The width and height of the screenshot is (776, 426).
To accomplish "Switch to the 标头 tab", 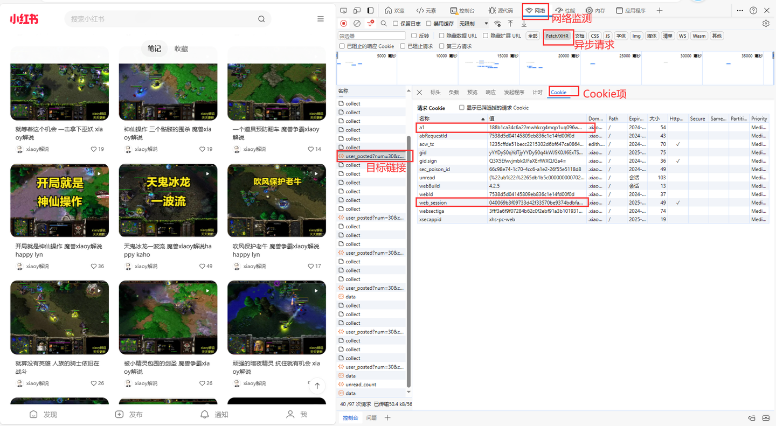I will [x=435, y=93].
